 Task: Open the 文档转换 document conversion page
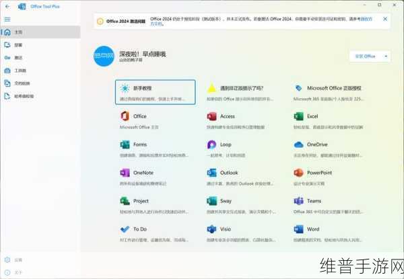point(40,83)
